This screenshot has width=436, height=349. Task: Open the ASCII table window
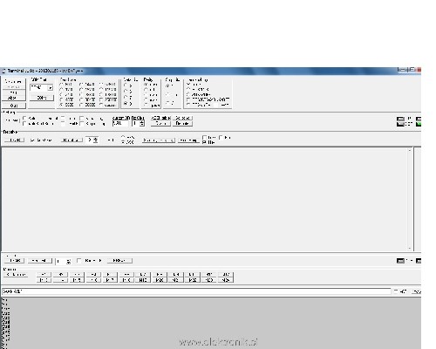point(160,118)
